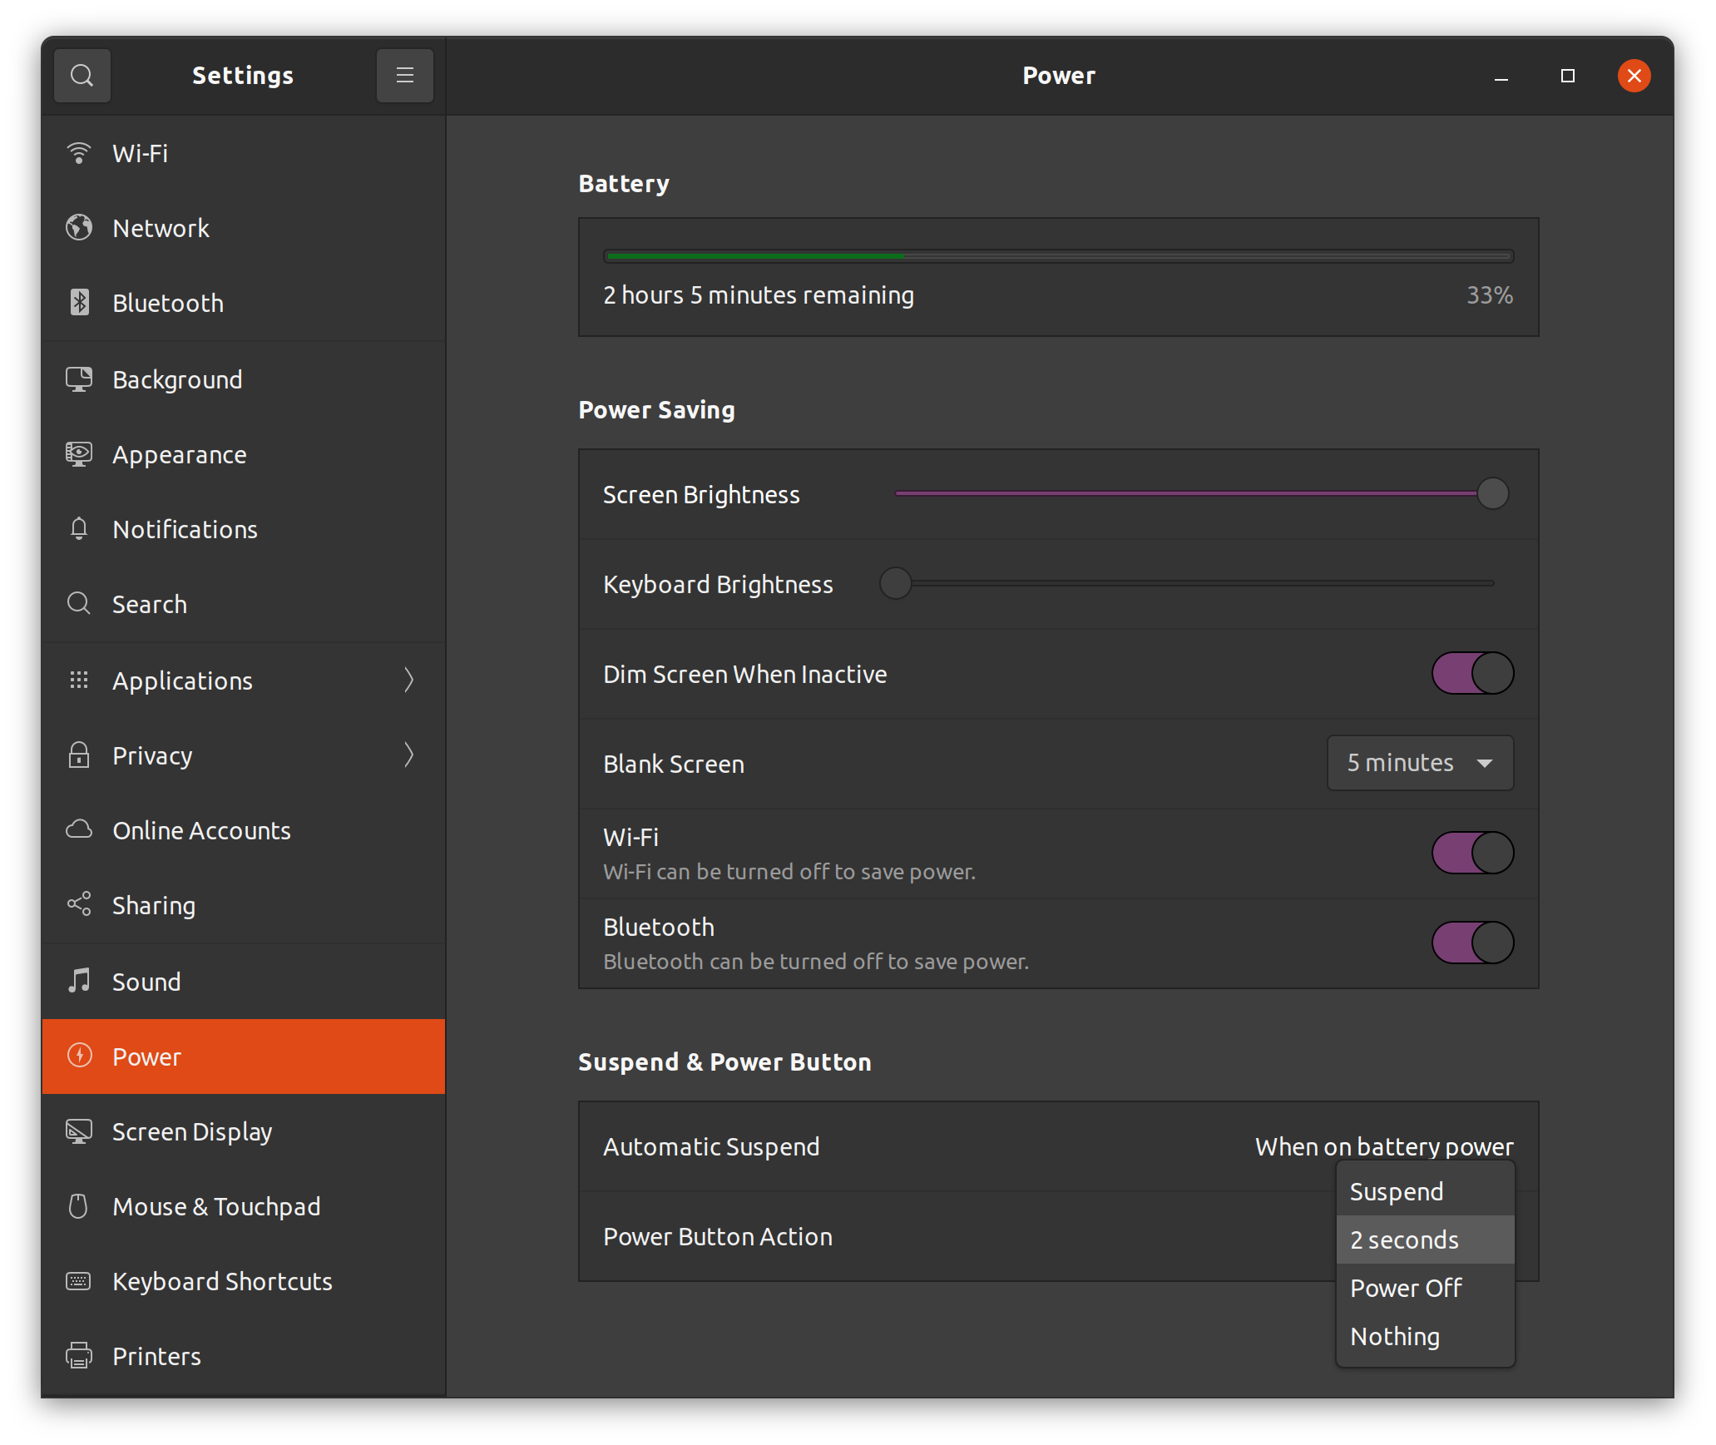Screen dimensions: 1716x1445
Task: Select Nothing from power button dropdown
Action: (x=1393, y=1334)
